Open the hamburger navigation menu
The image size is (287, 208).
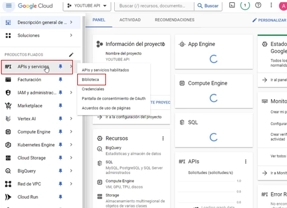[x=9, y=6]
